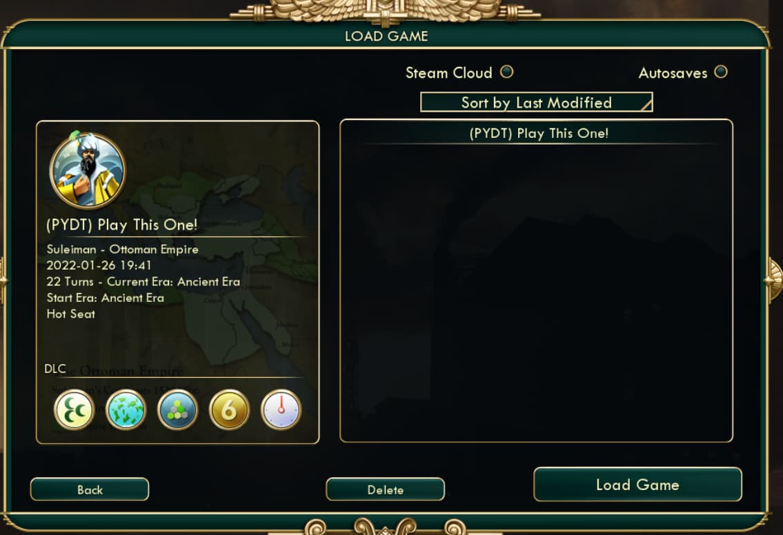The height and width of the screenshot is (535, 783).
Task: Open the Sort by Last Modified dropdown
Action: click(536, 102)
